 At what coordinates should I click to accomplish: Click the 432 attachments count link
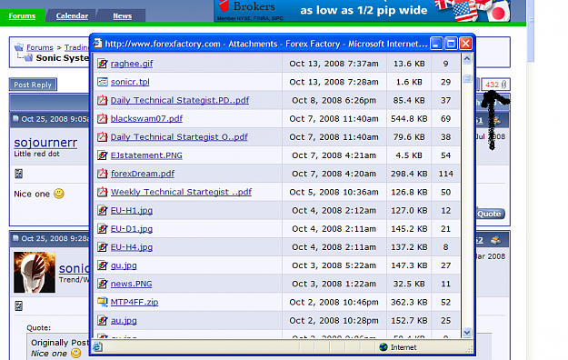click(x=492, y=85)
